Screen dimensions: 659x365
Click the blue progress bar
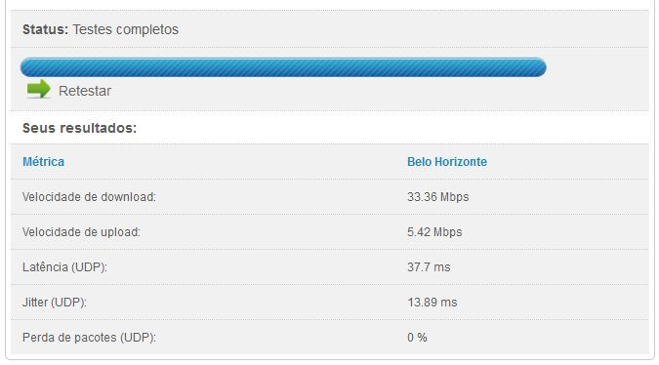click(283, 67)
